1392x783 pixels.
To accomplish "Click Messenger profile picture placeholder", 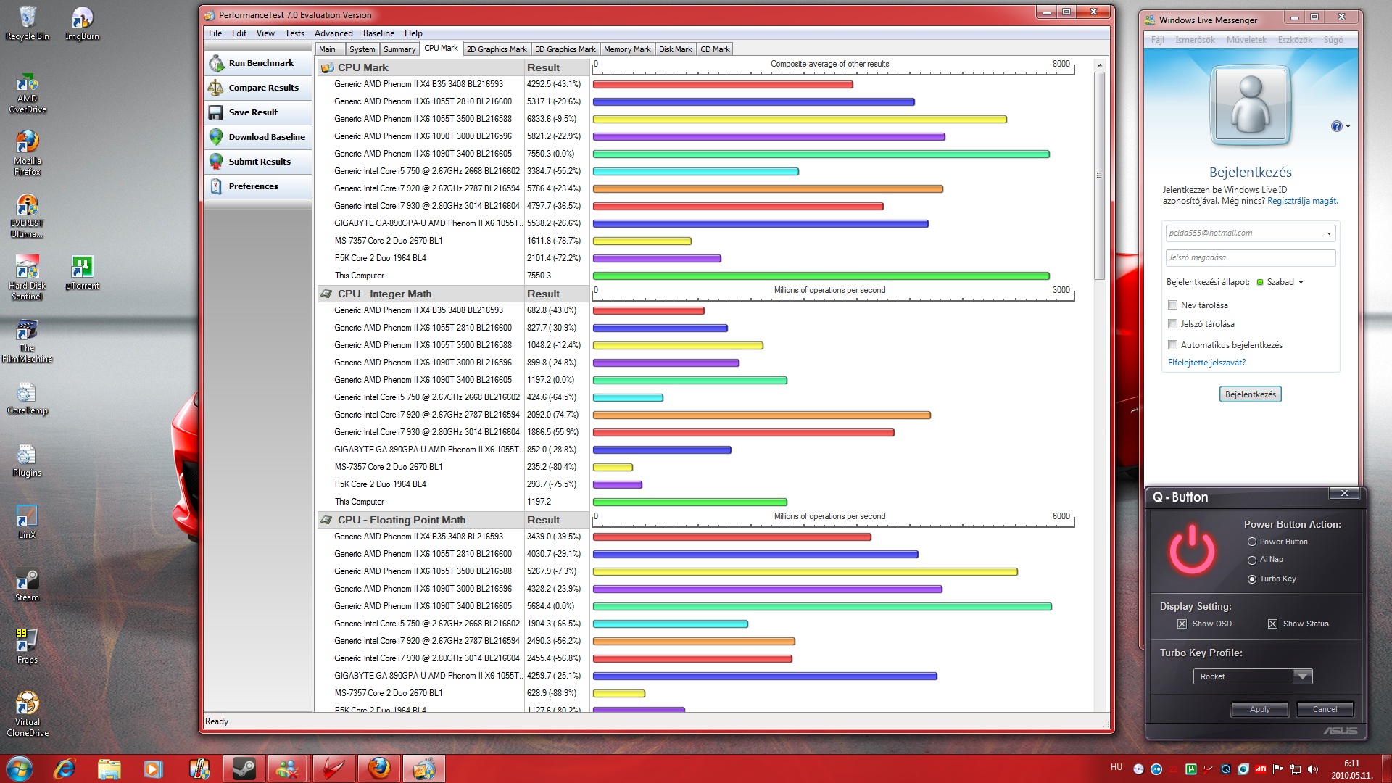I will tap(1250, 106).
